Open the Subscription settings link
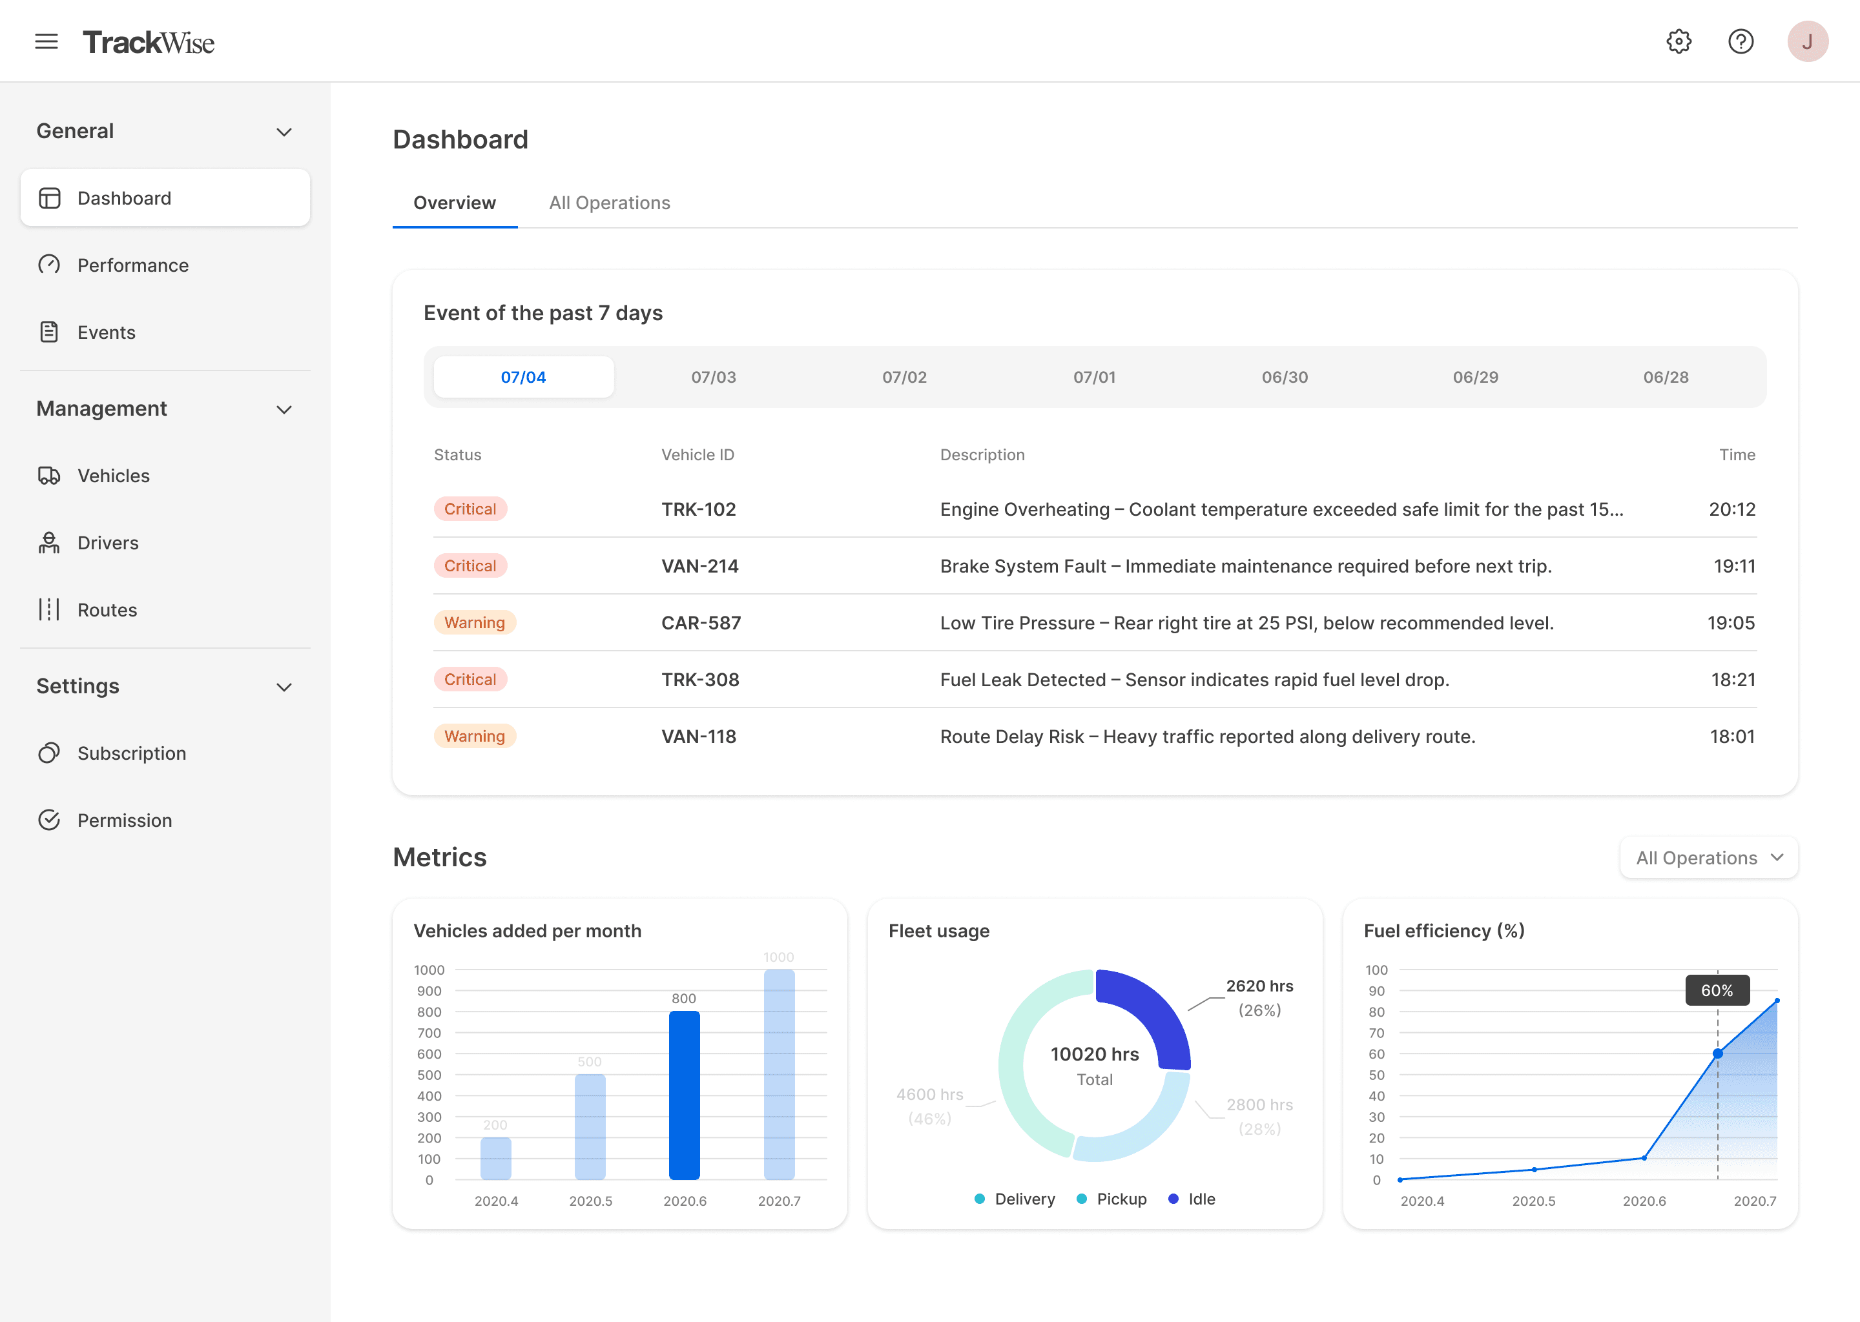1860x1322 pixels. (131, 754)
